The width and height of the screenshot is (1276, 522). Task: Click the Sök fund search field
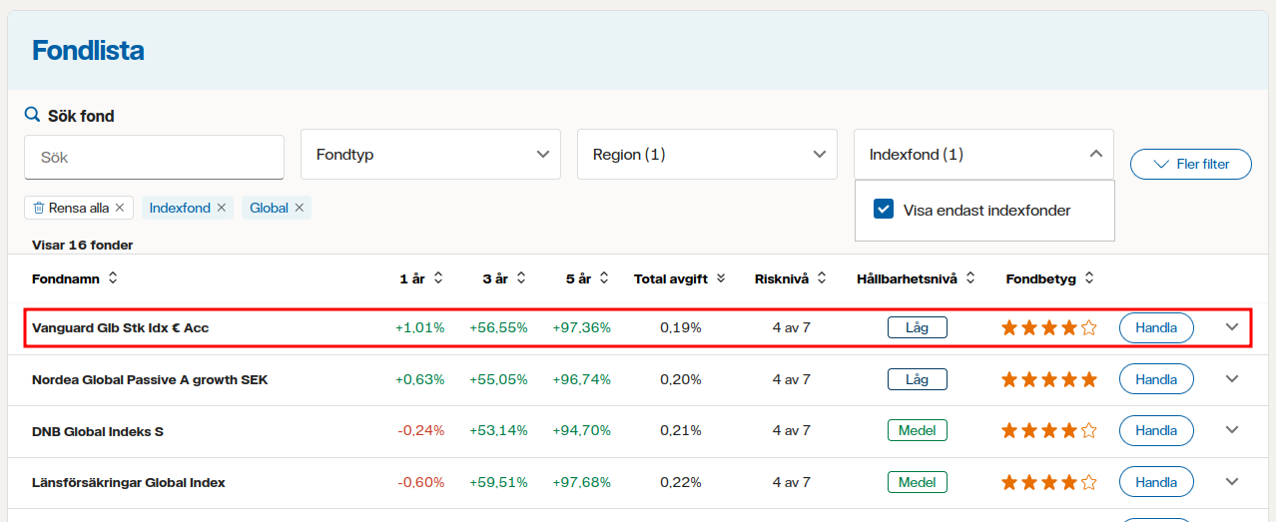(155, 158)
